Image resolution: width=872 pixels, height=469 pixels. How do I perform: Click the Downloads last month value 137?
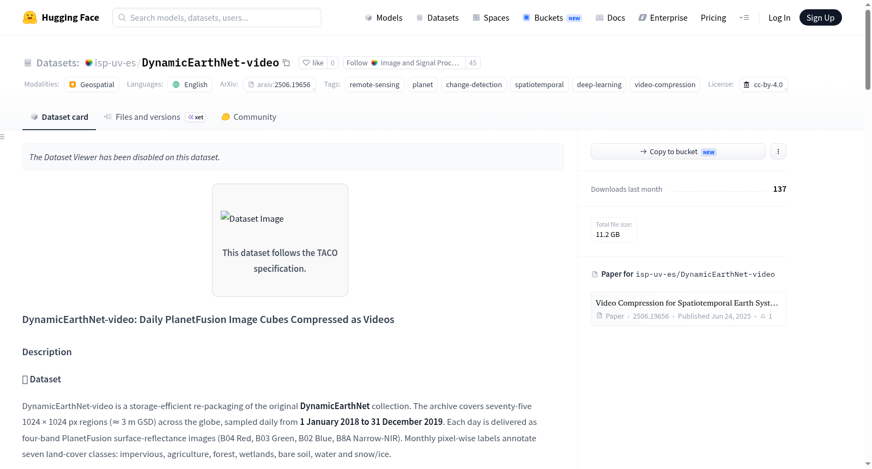pos(779,189)
